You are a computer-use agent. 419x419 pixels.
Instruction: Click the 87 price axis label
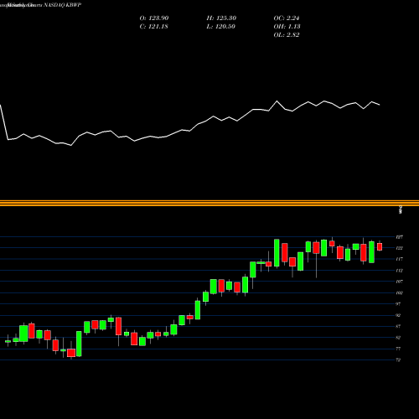pyautogui.click(x=398, y=326)
